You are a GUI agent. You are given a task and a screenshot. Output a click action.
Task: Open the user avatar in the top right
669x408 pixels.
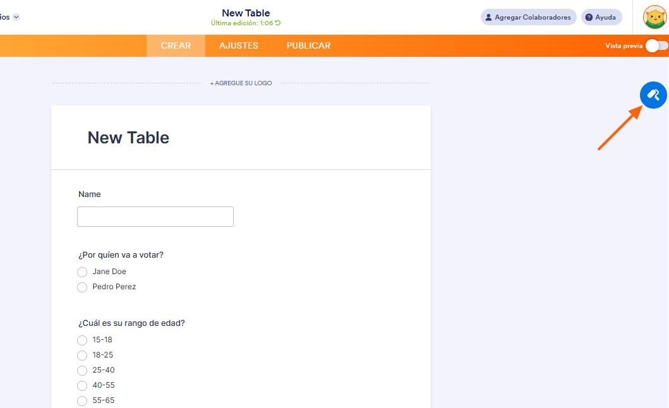click(654, 17)
